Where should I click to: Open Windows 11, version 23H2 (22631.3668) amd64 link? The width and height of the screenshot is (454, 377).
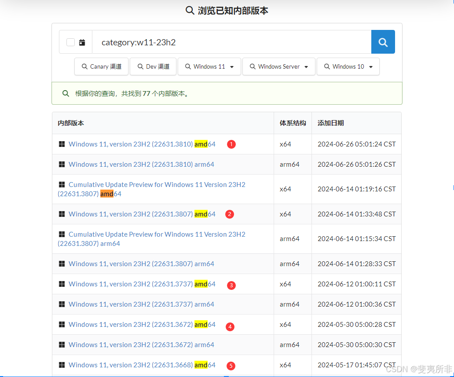point(142,366)
